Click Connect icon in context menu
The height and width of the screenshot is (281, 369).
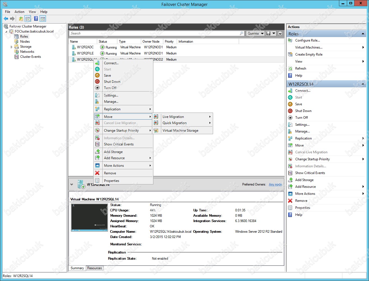coord(97,63)
